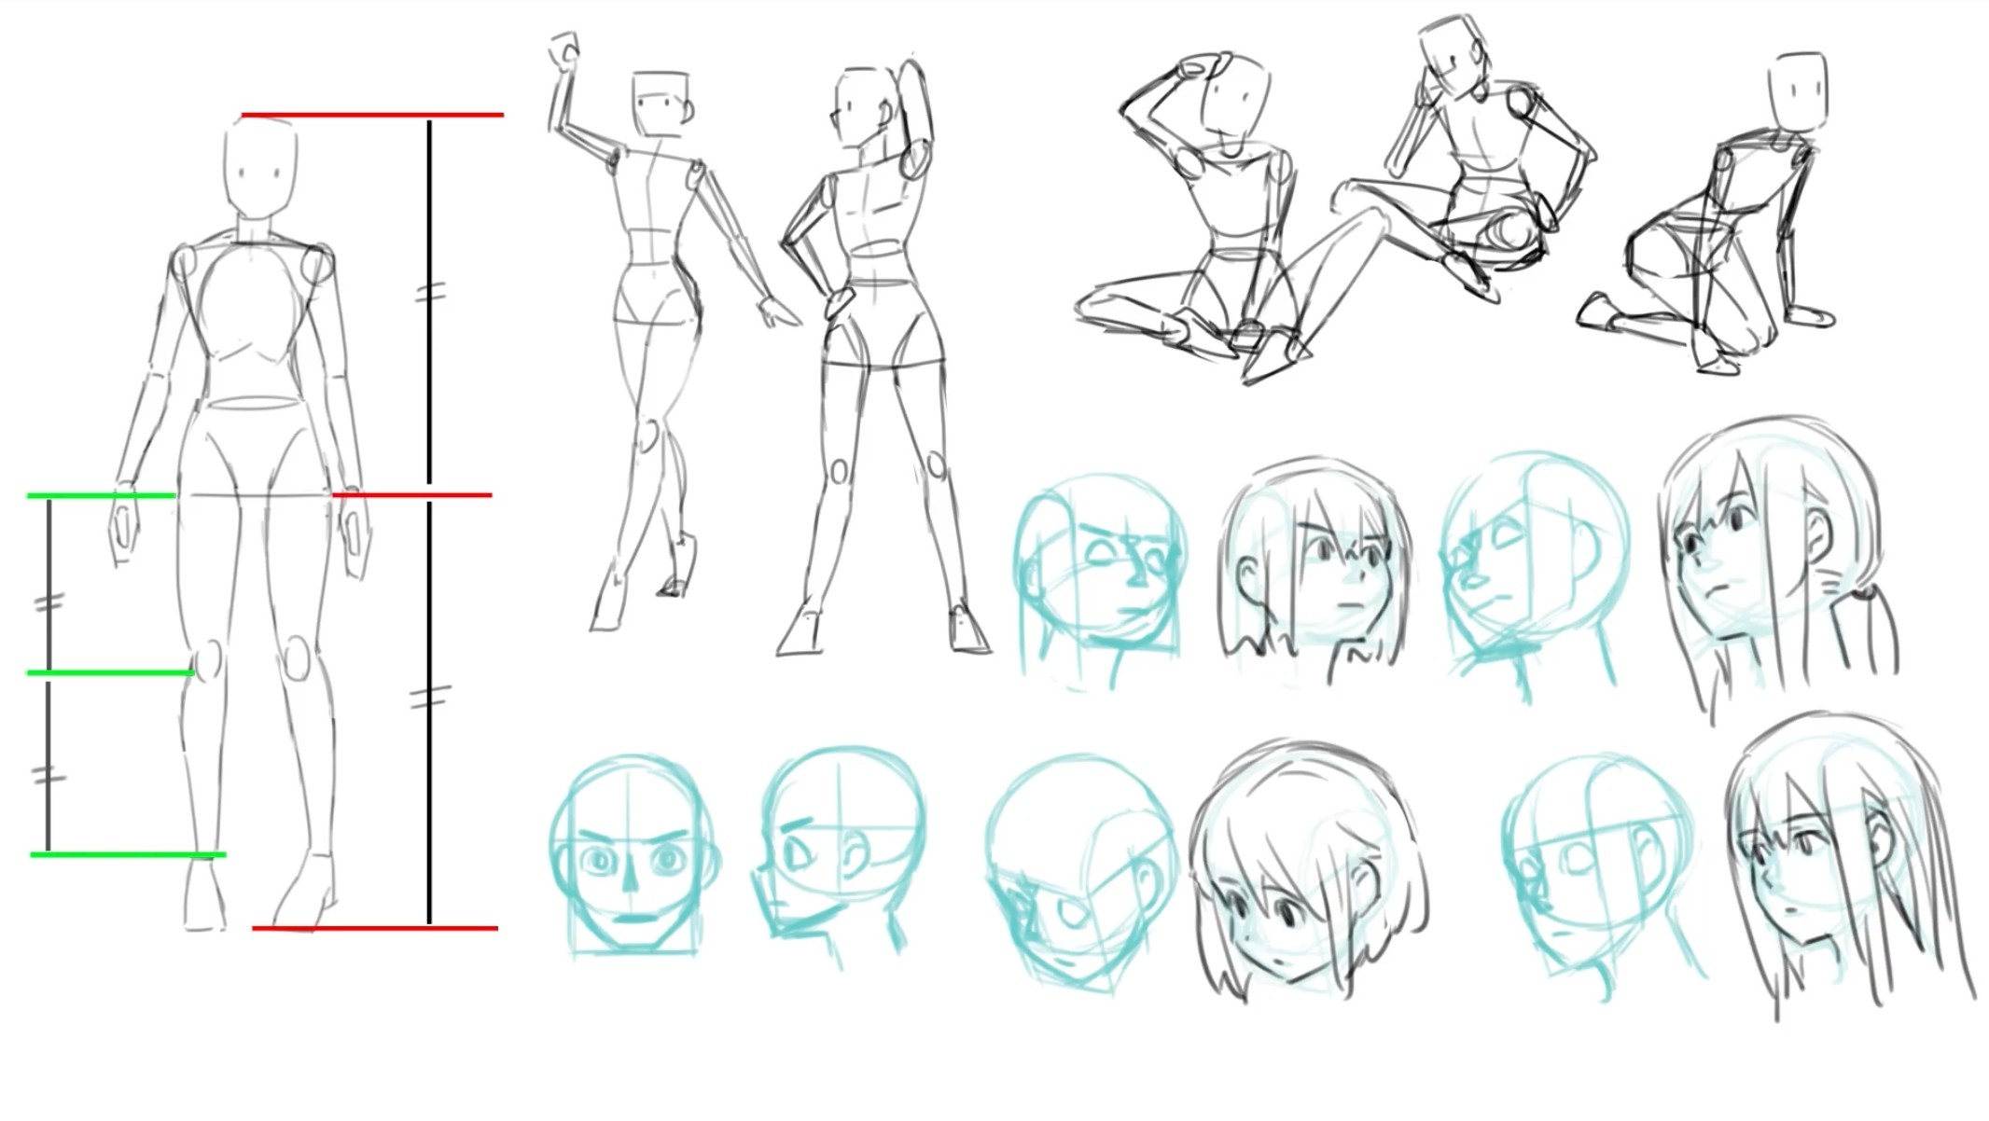
Task: Click the bottom red floor line
Action: pyautogui.click(x=375, y=928)
